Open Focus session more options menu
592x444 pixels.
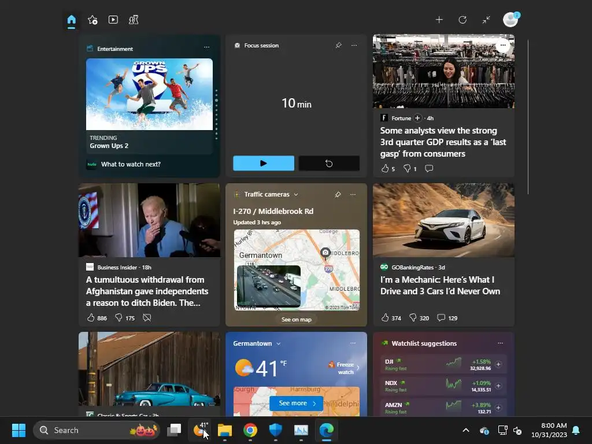(354, 45)
